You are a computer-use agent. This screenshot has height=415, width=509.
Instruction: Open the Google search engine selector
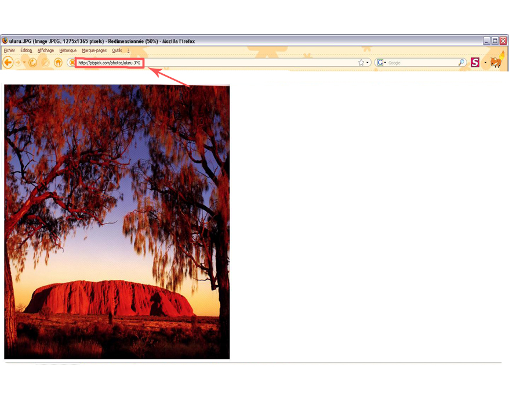(x=381, y=63)
